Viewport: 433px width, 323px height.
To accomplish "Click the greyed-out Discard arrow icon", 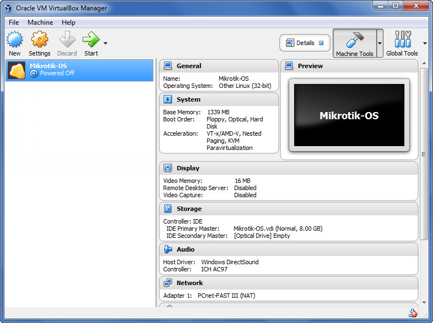I will 67,39.
